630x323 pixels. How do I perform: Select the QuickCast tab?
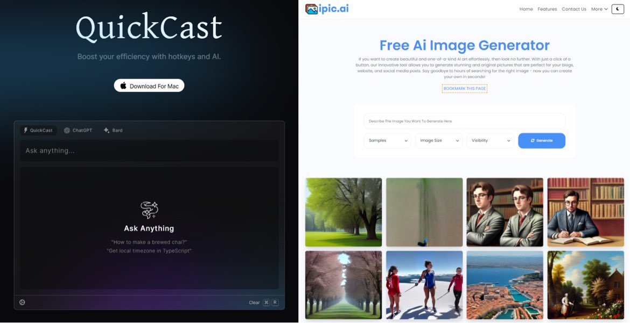click(x=38, y=131)
